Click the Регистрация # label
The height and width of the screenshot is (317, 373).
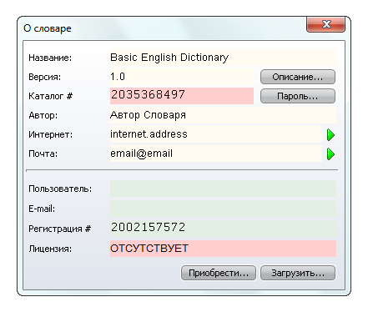coord(60,229)
